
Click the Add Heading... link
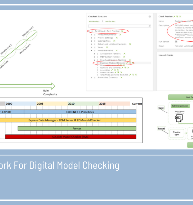tap(94, 21)
